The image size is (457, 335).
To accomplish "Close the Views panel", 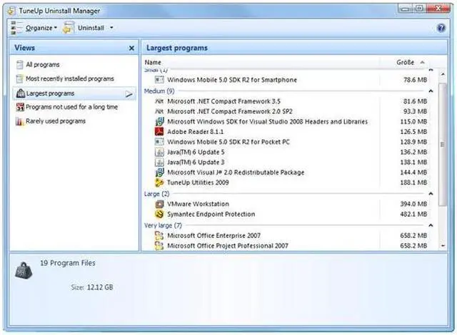I will 131,48.
